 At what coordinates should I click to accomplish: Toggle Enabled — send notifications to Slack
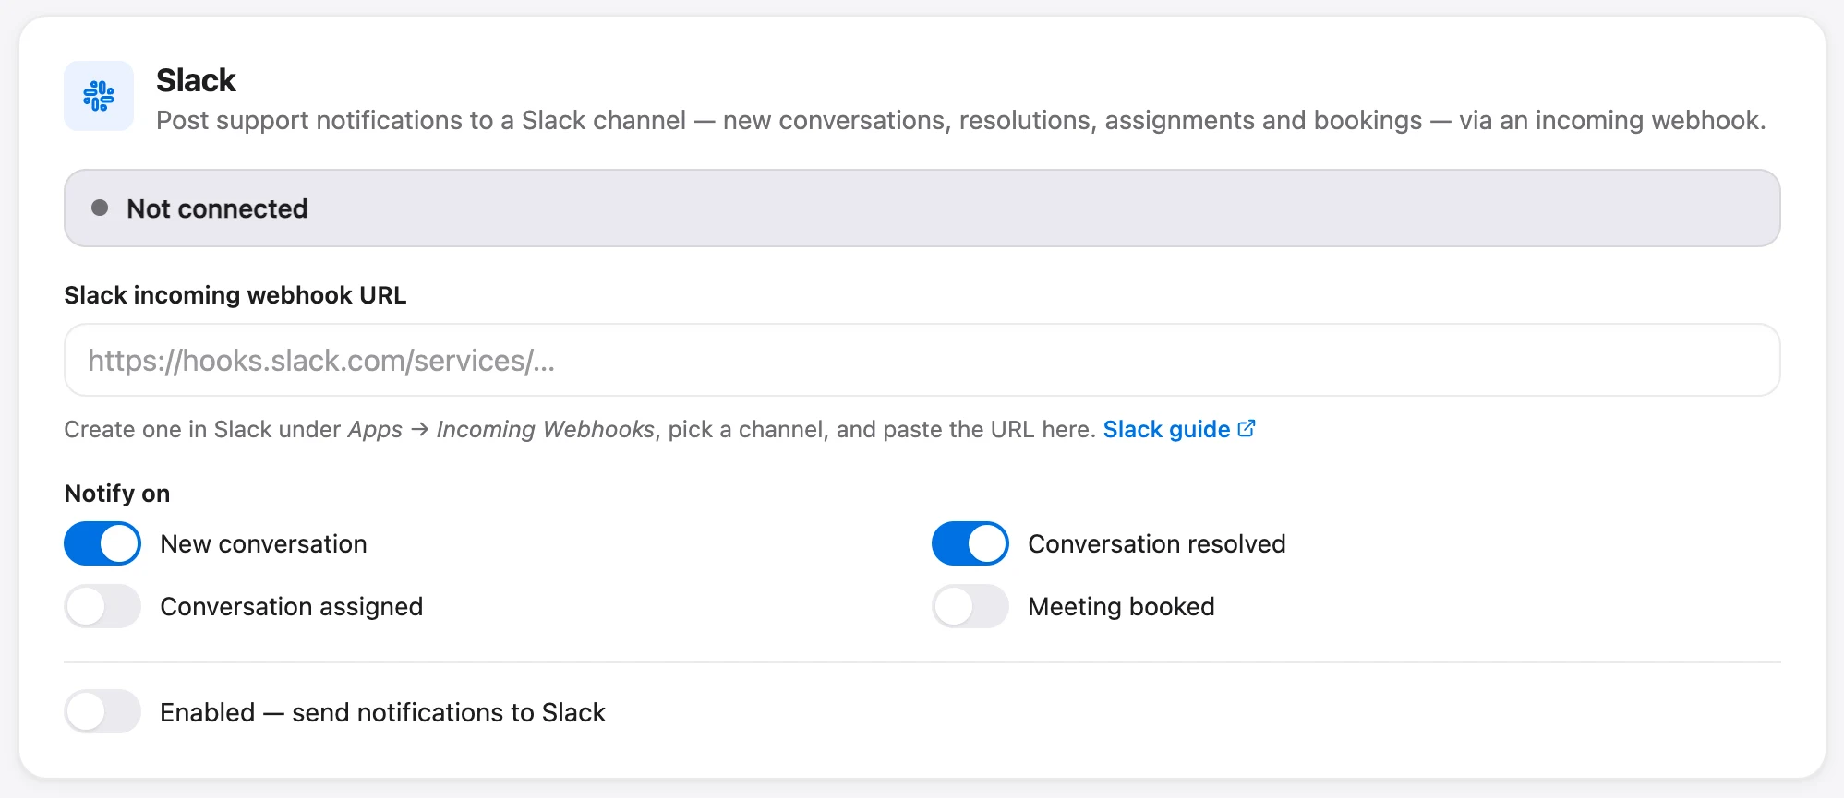102,711
